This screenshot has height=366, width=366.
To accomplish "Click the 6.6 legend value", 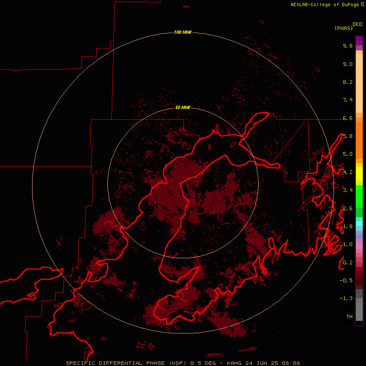I will (x=348, y=118).
